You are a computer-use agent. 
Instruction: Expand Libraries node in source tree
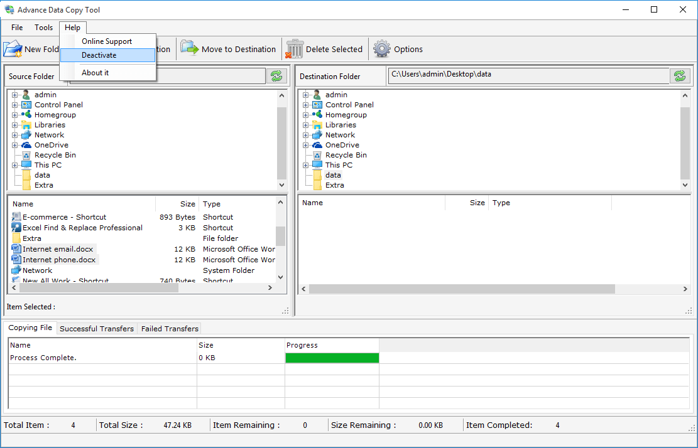[15, 125]
